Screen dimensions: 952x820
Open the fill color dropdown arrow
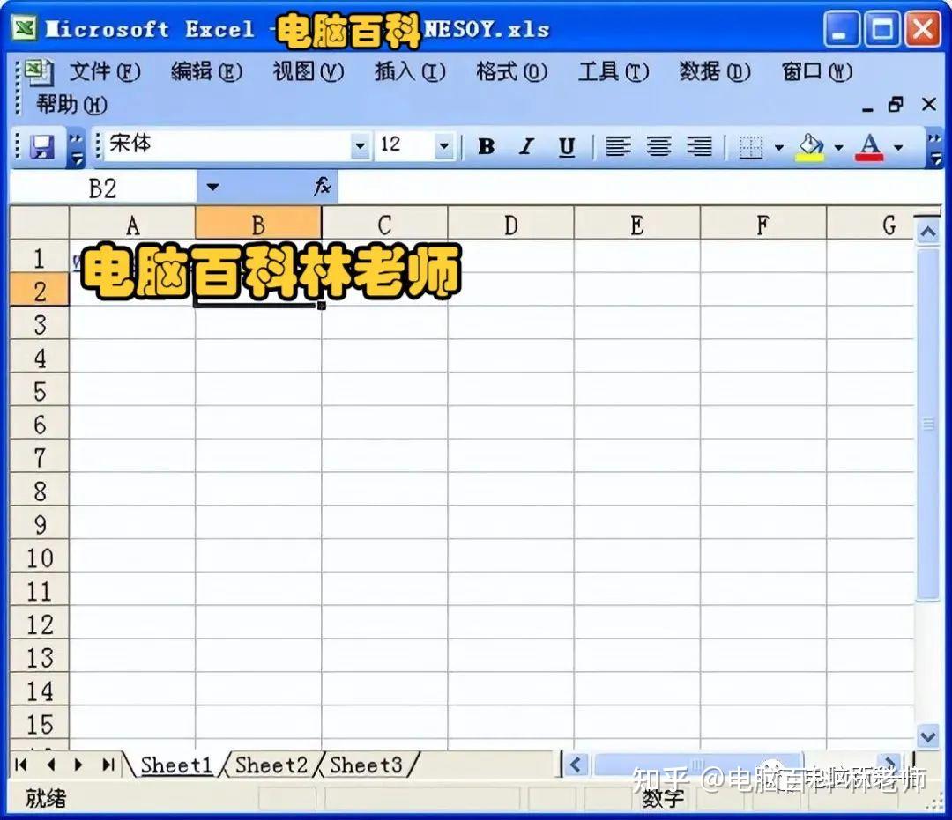pyautogui.click(x=839, y=147)
